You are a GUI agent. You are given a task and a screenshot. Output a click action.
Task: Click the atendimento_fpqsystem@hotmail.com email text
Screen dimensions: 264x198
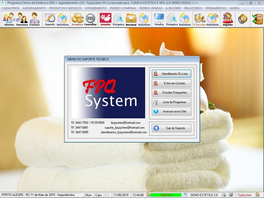[124, 132]
